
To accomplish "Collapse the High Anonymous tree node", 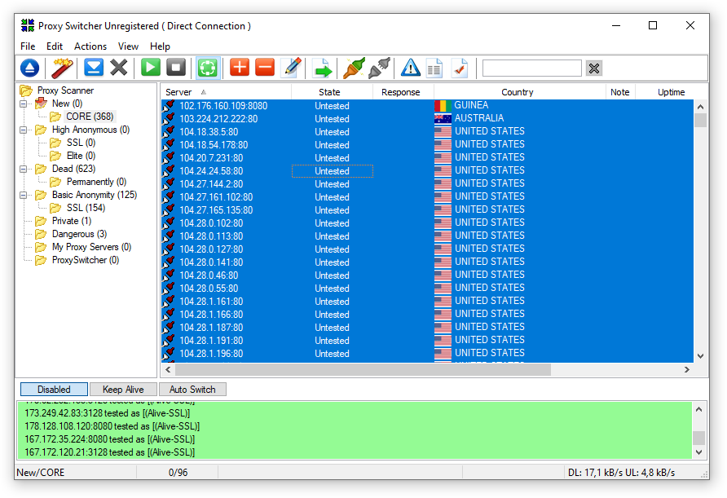I will [25, 130].
